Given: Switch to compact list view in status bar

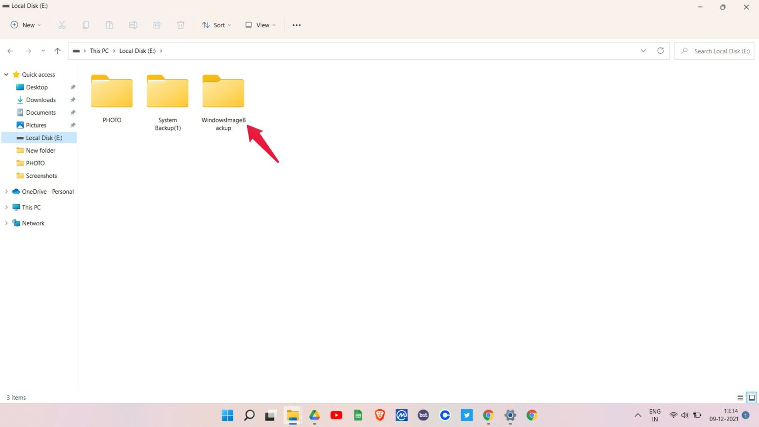Looking at the screenshot, I should point(740,397).
